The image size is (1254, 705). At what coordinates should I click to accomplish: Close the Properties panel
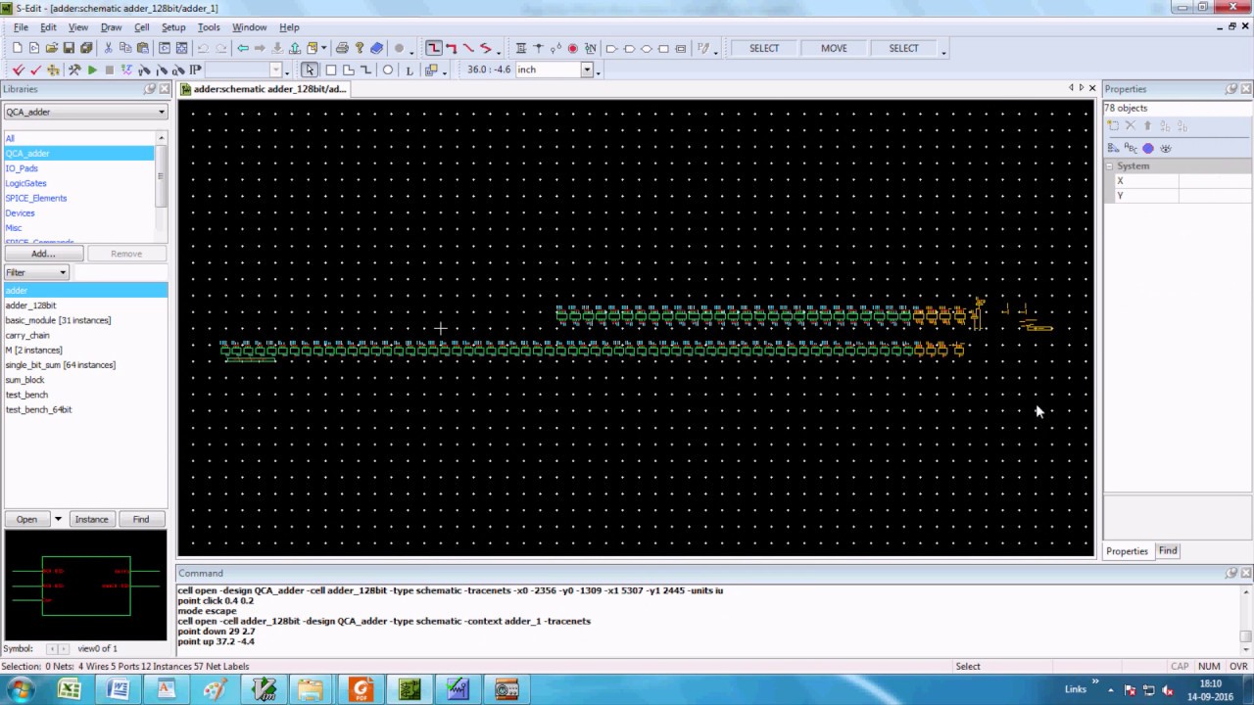coord(1246,89)
